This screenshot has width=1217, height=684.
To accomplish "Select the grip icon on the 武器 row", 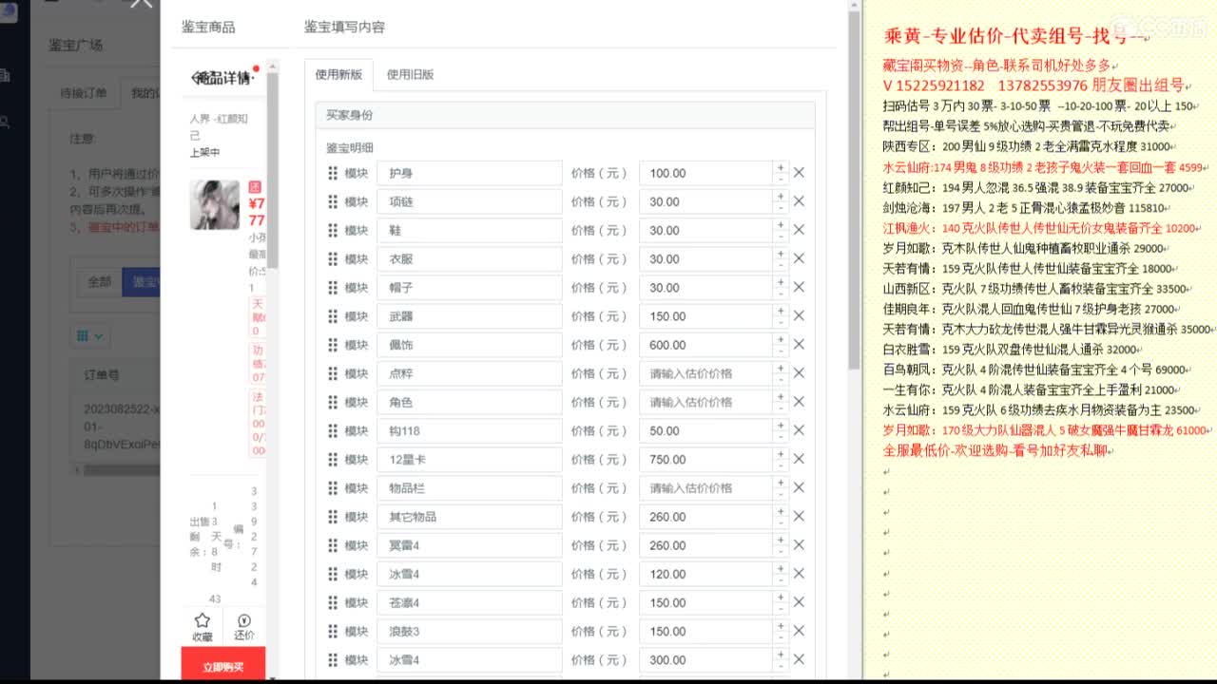I will [x=333, y=316].
